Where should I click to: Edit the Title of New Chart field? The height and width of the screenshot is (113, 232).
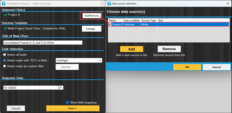43,43
